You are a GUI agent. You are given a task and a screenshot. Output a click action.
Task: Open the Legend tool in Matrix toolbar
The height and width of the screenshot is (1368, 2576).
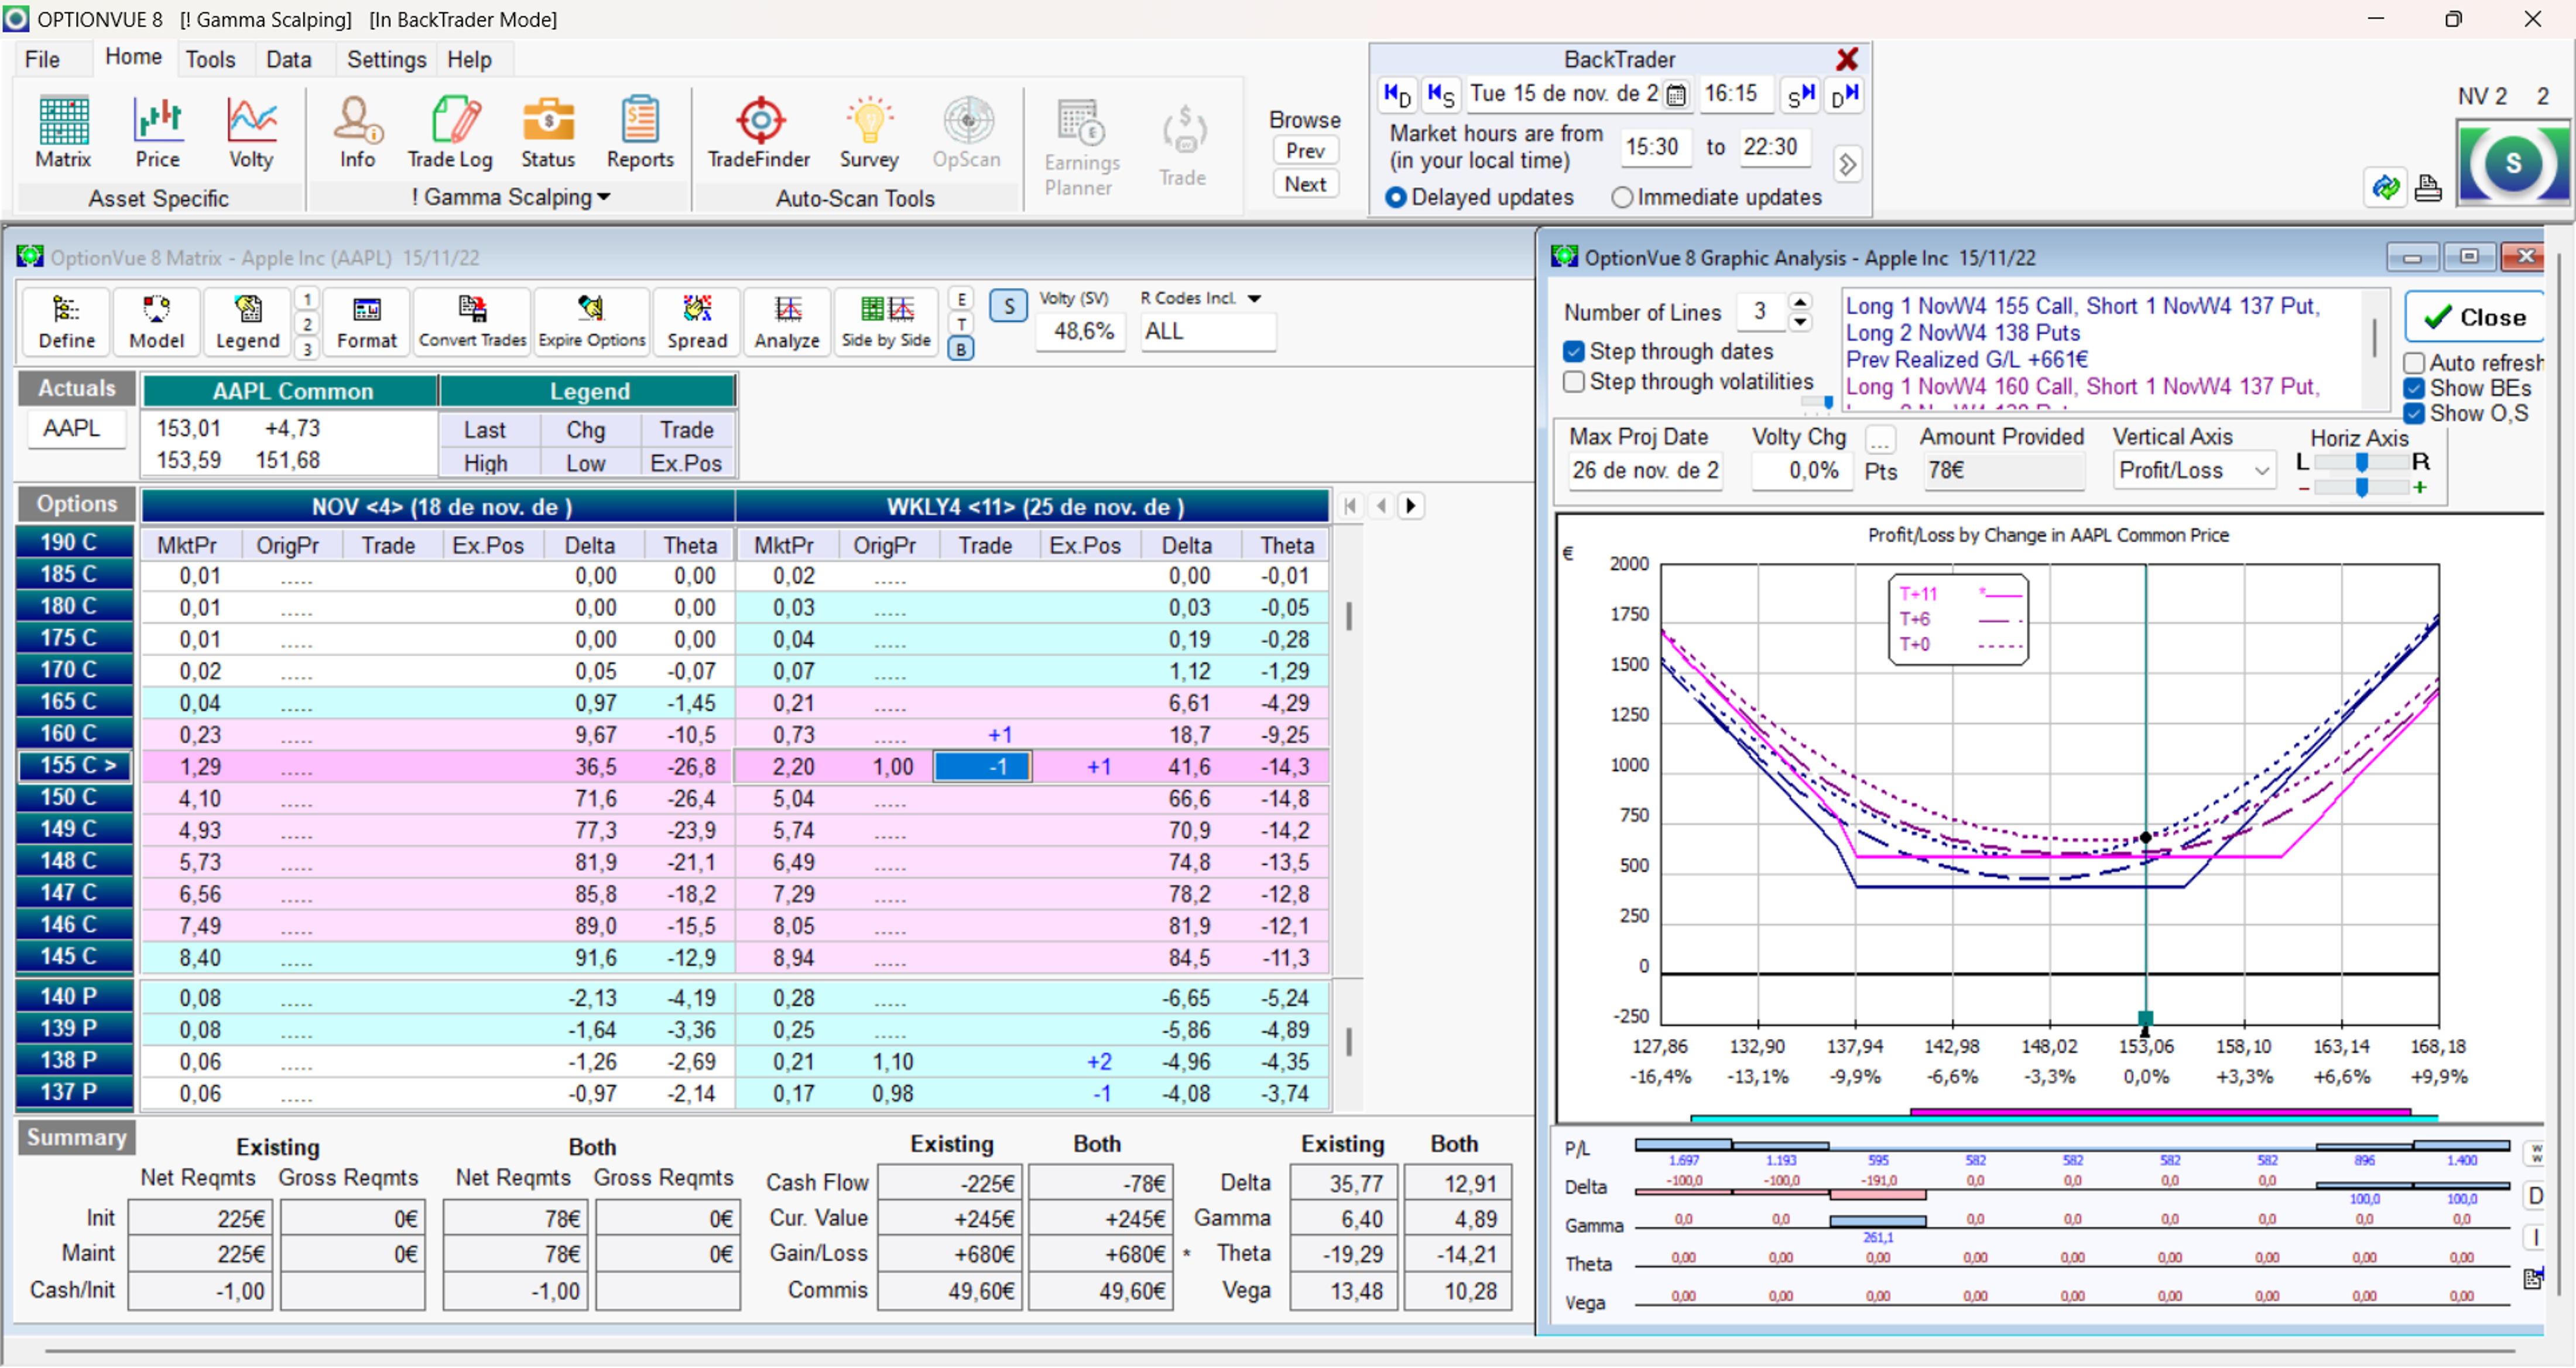tap(248, 322)
